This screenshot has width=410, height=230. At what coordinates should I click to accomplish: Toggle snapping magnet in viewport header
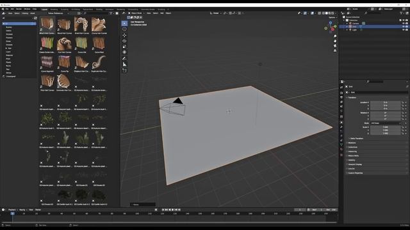tap(231, 13)
